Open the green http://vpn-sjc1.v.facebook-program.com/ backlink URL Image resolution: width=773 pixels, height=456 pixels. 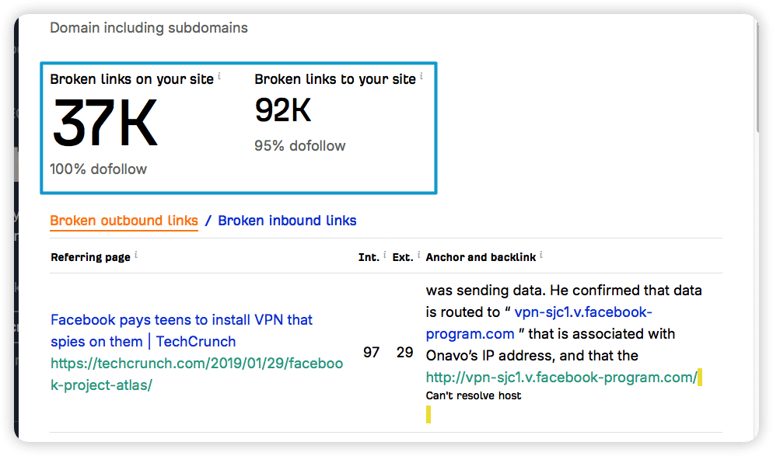(x=561, y=378)
